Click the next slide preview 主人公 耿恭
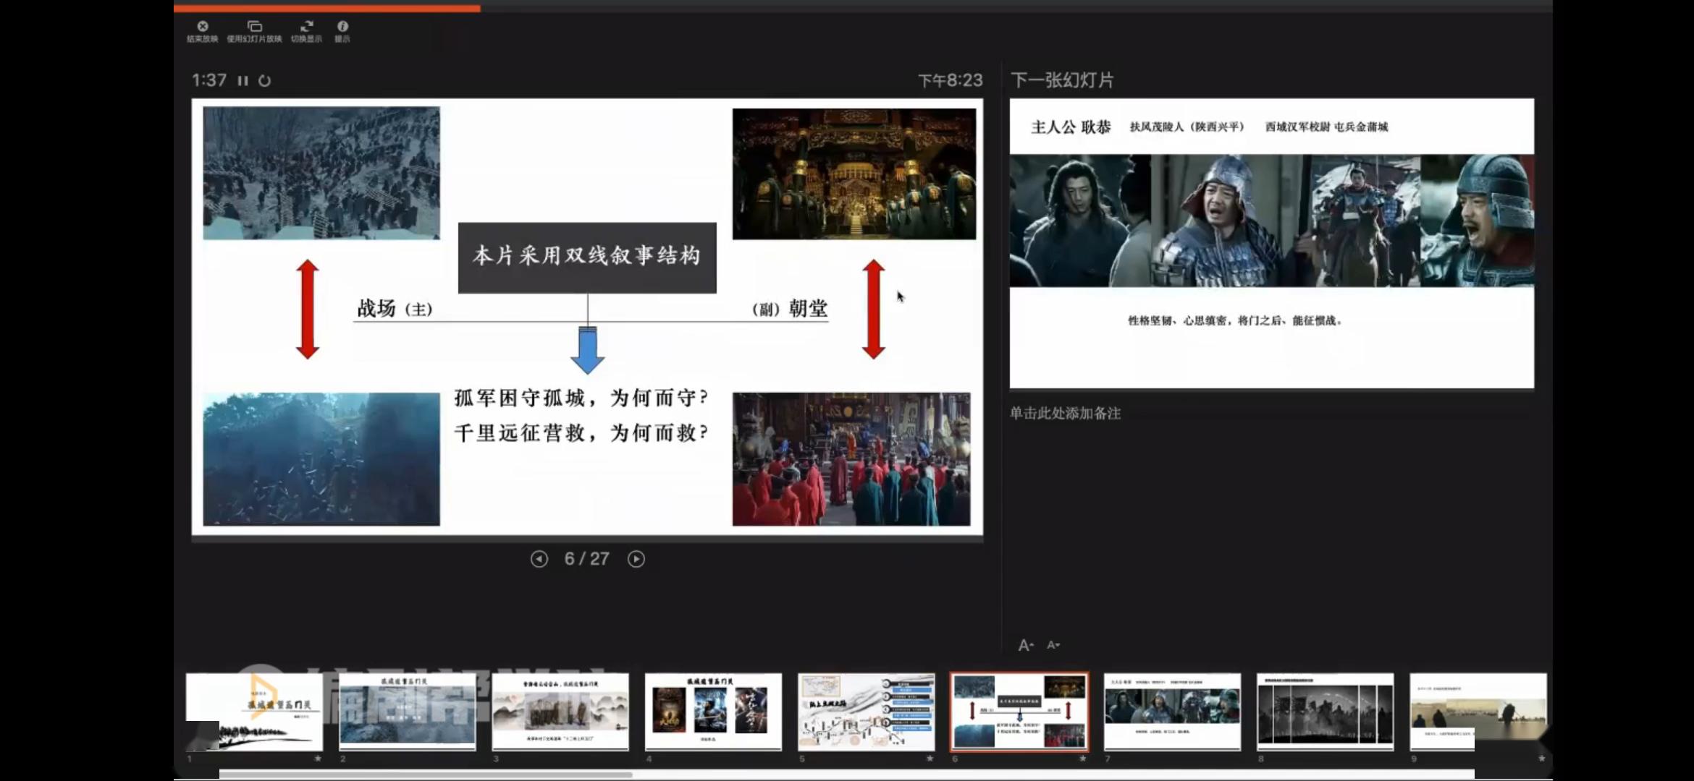This screenshot has width=1694, height=781. 1272,243
